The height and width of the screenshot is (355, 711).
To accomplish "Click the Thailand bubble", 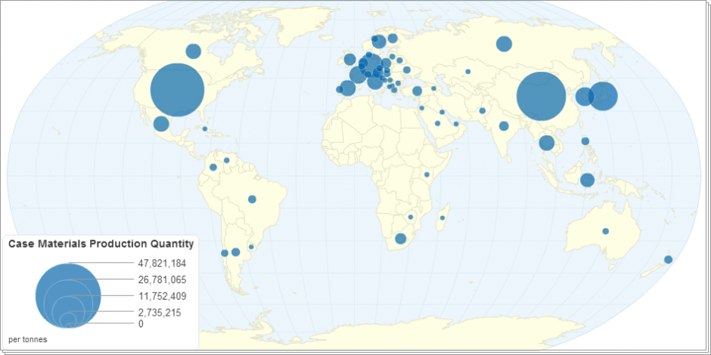I will point(546,143).
